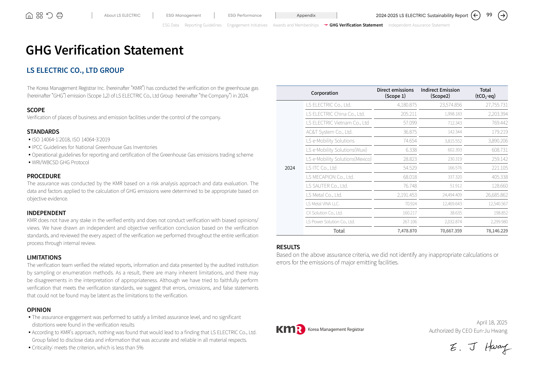
Task: Open the contents grid icon
Action: pyautogui.click(x=40, y=16)
